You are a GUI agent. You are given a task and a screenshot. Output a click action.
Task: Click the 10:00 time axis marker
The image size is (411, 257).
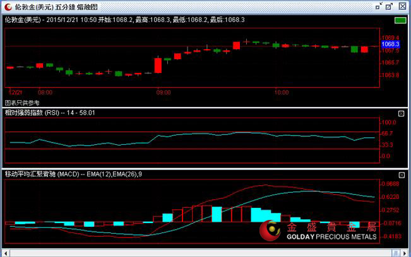tap(282, 92)
